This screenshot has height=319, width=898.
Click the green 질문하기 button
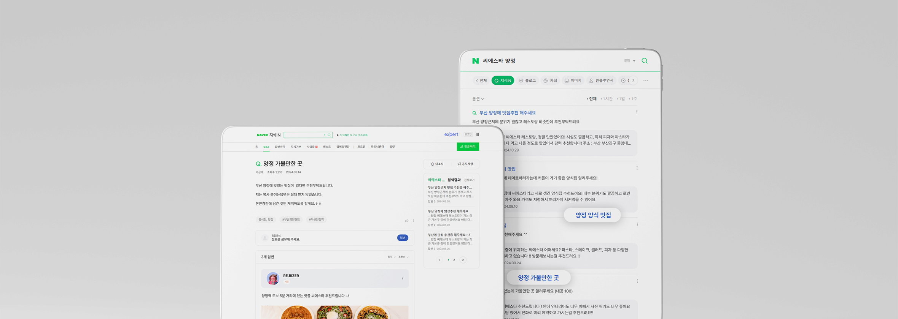(x=468, y=147)
